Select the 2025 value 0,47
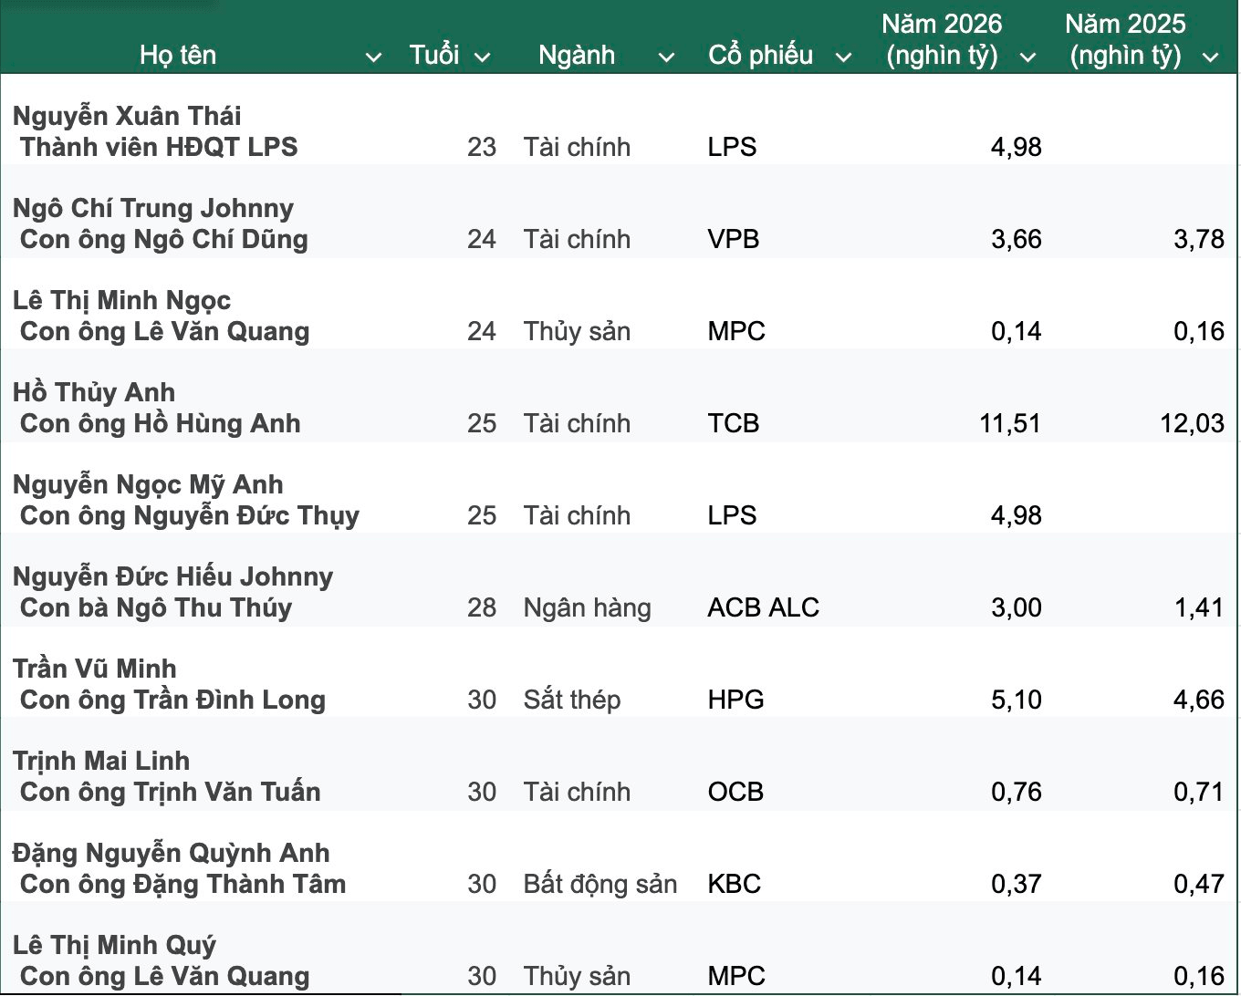This screenshot has height=996, width=1241. (x=1199, y=884)
